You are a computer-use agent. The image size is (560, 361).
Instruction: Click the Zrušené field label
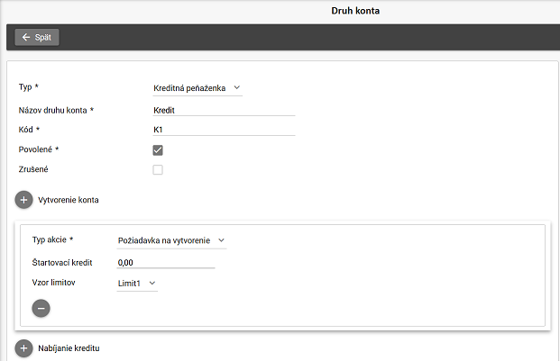tap(34, 169)
